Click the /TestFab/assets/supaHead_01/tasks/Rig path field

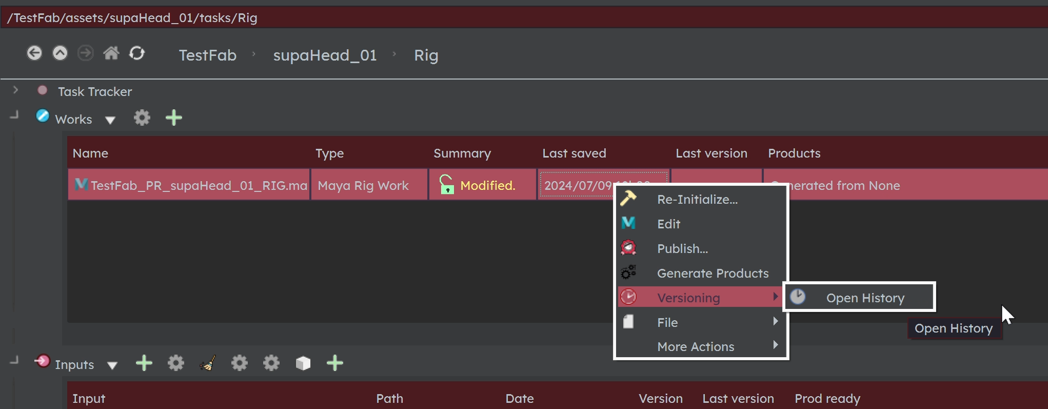(524, 18)
